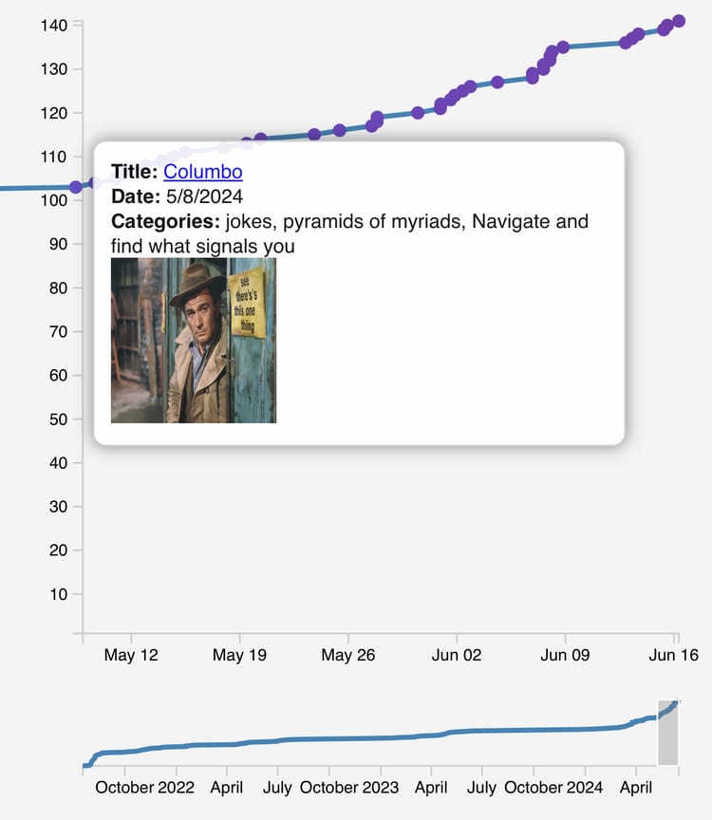Select the data point at value 135

(x=563, y=47)
